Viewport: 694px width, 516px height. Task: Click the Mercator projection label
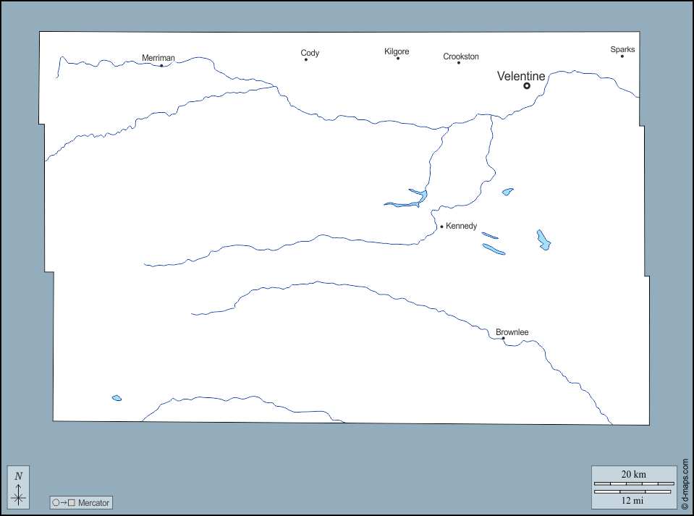click(x=93, y=503)
